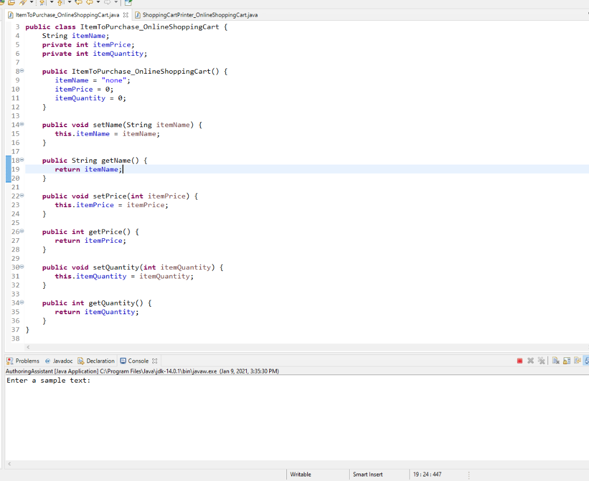Open the Previous Annotation dropdown arrow
Viewport: 589px width, 481px height.
70,2
